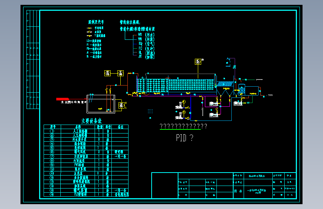
Task: Select the 'FR' legend entry
Action: [94, 49]
